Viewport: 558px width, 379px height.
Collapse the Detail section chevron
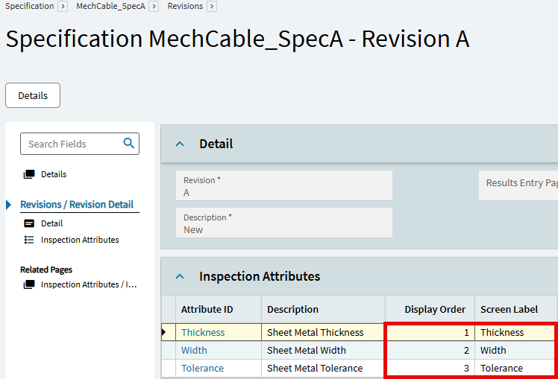click(180, 144)
